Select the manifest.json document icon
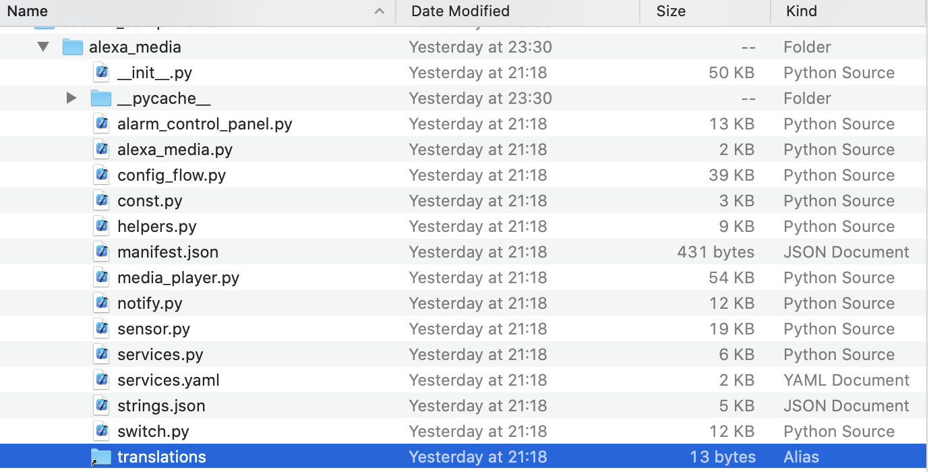The image size is (929, 472). [101, 252]
